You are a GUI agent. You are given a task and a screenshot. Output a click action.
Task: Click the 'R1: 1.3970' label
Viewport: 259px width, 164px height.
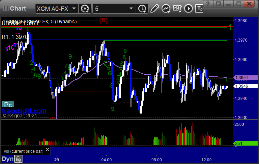(x=15, y=37)
